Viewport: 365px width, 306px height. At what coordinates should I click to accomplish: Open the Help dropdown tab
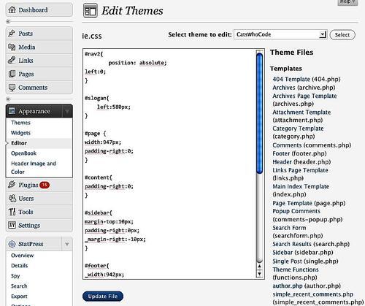click(x=347, y=2)
